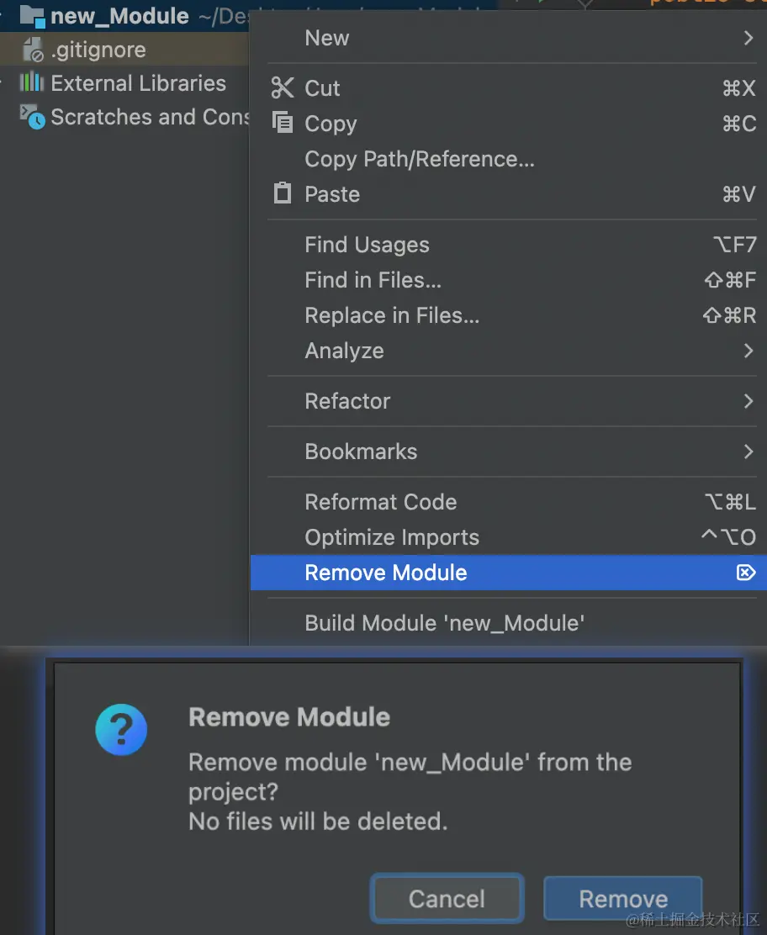Screen dimensions: 767x935
Task: Choose Build Module 'new_Module'
Action: pos(444,623)
